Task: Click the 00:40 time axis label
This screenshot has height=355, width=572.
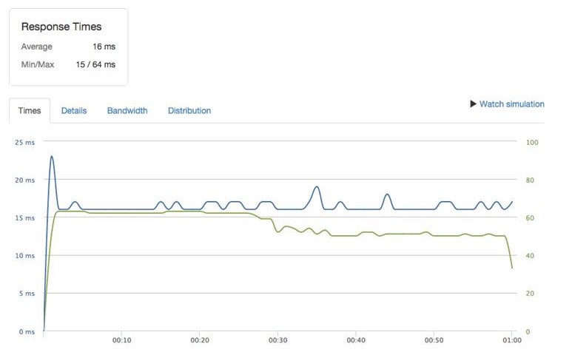Action: pos(356,340)
